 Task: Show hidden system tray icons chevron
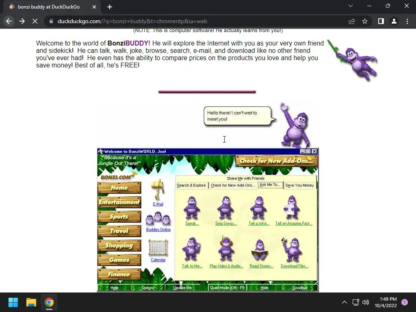pos(344,302)
